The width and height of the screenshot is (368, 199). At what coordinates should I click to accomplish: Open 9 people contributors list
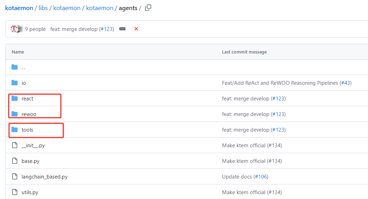click(35, 29)
